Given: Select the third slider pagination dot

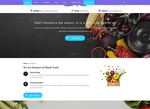Looking at the screenshot, I should 77,54.
